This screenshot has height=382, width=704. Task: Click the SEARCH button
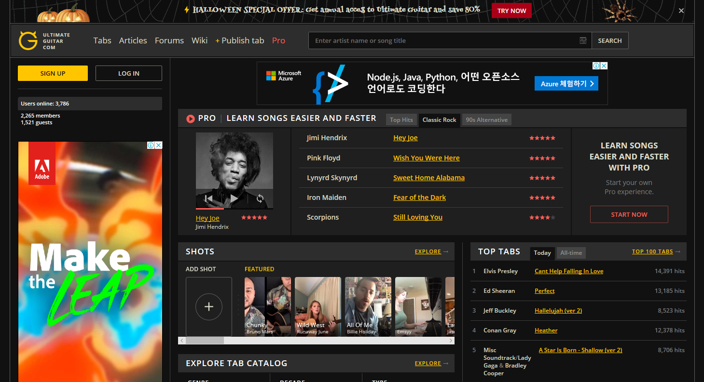pyautogui.click(x=610, y=40)
